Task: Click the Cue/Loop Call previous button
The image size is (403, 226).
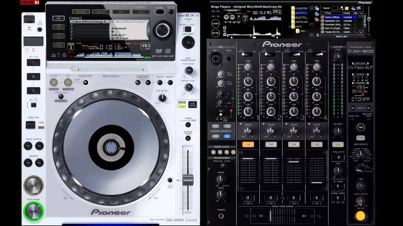Action: point(138,83)
